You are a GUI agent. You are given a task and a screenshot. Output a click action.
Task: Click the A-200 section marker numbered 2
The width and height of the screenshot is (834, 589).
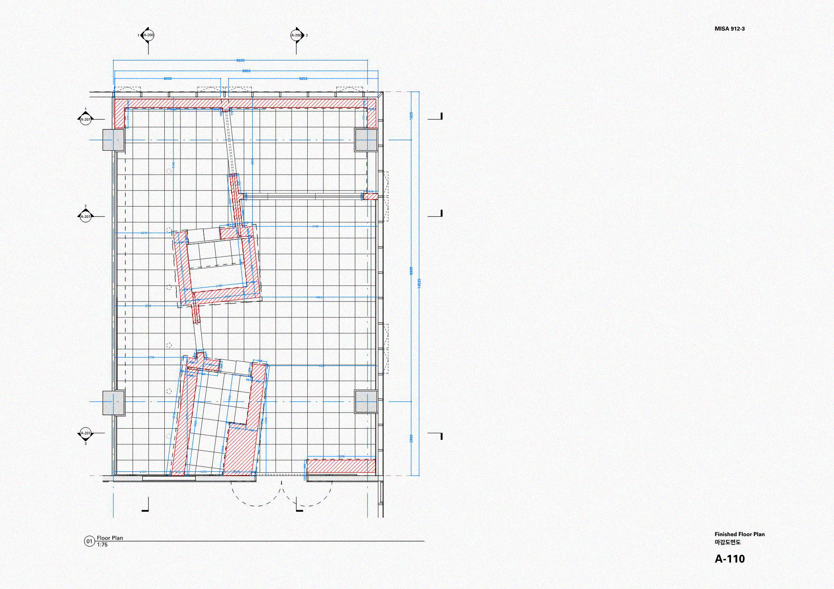click(x=296, y=35)
